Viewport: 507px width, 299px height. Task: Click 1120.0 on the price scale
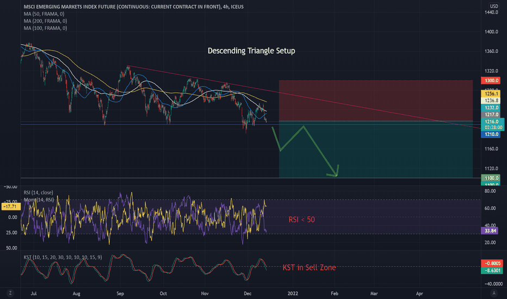coord(491,169)
